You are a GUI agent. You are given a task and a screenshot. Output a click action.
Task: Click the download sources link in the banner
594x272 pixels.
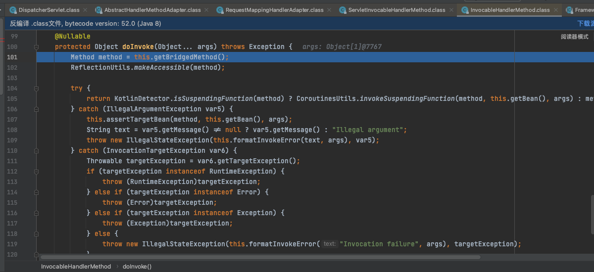tap(585, 23)
